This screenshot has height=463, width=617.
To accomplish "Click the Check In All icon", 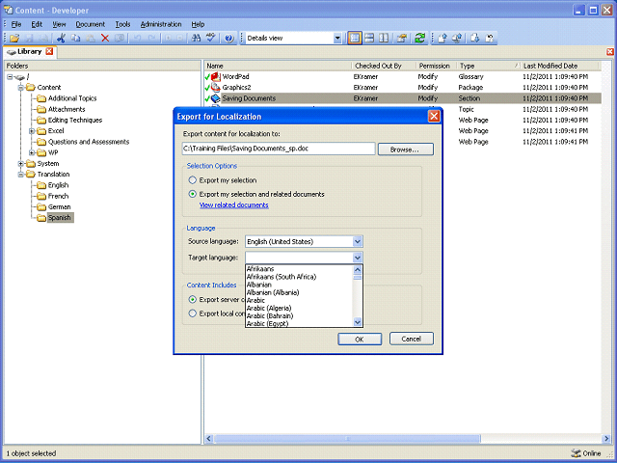I will (457, 39).
